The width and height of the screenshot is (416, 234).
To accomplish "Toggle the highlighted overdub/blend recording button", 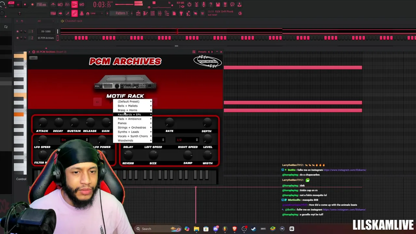I will pyautogui.click(x=74, y=5).
